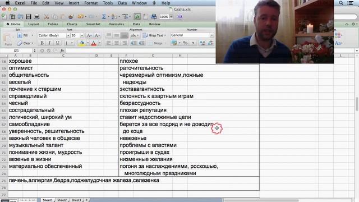The image size is (359, 202).
Task: Toggle align text right
Action: [124, 43]
